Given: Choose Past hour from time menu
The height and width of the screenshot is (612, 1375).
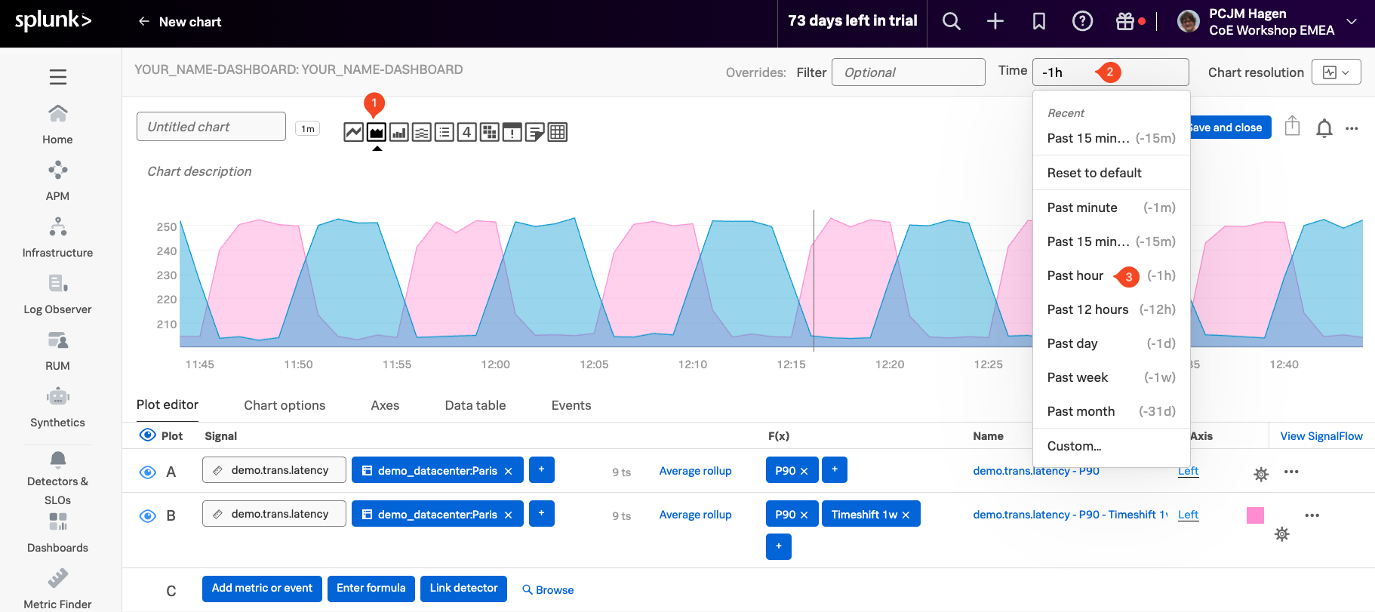Looking at the screenshot, I should 1075,275.
